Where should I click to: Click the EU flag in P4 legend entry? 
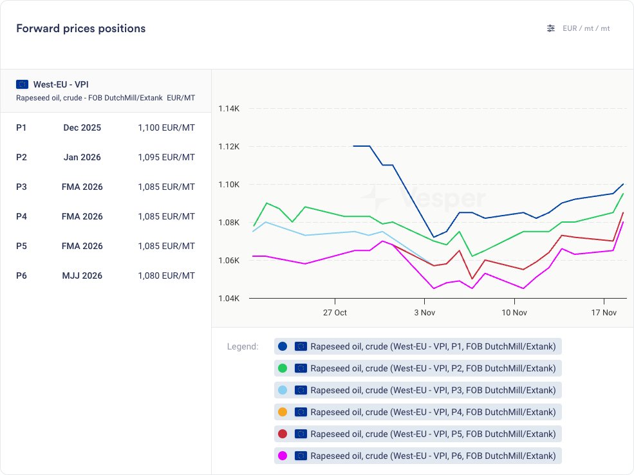[x=300, y=412]
